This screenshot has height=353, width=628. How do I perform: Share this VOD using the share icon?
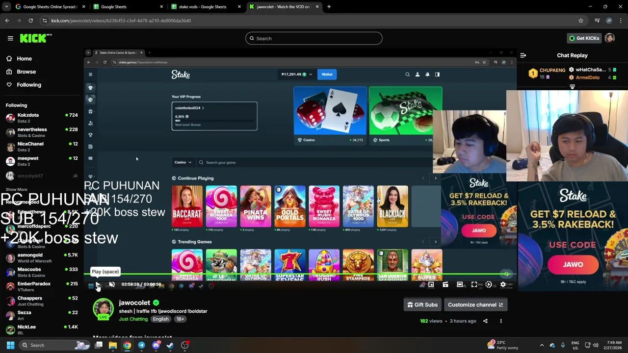pos(485,321)
